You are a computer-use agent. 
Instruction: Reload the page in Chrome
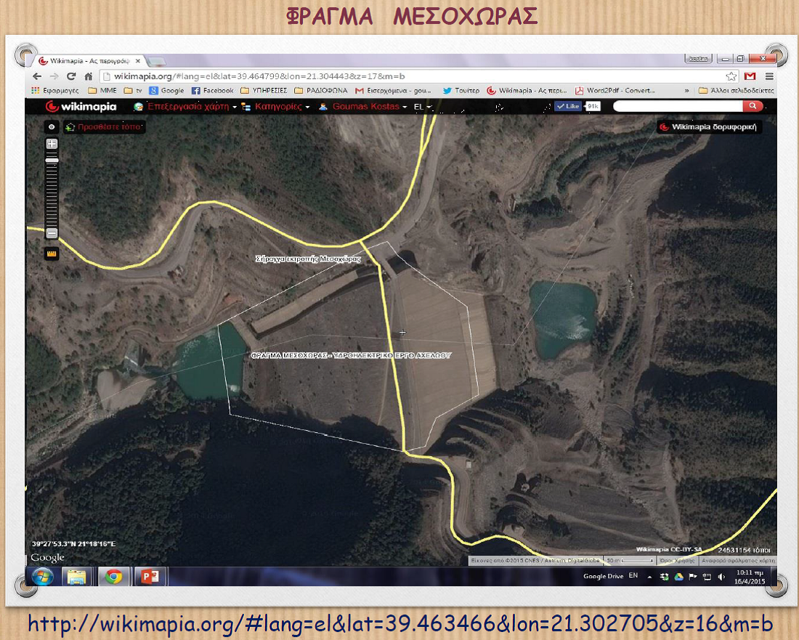pyautogui.click(x=71, y=76)
